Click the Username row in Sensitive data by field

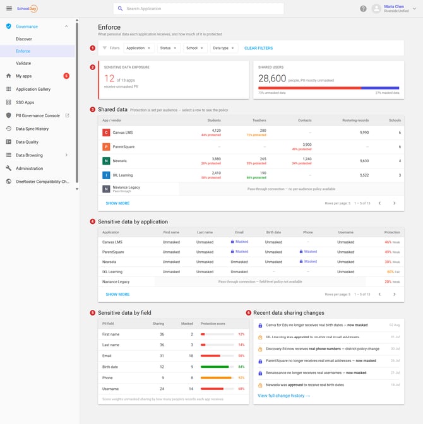pos(173,389)
